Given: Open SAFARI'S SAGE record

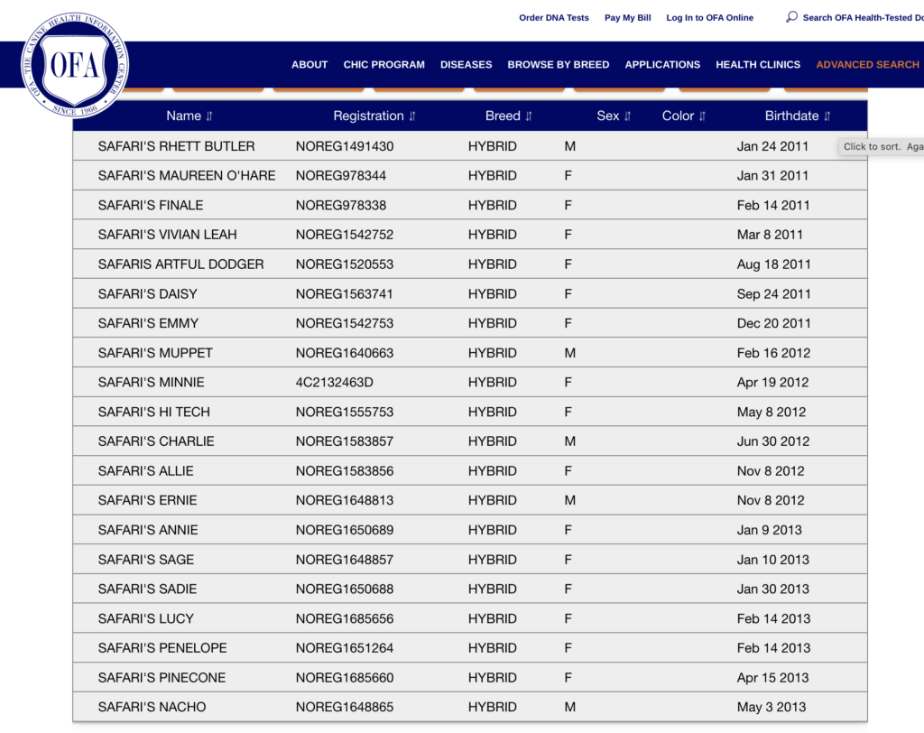Looking at the screenshot, I should point(145,559).
